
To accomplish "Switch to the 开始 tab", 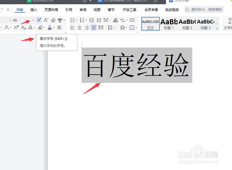I will click(20, 10).
